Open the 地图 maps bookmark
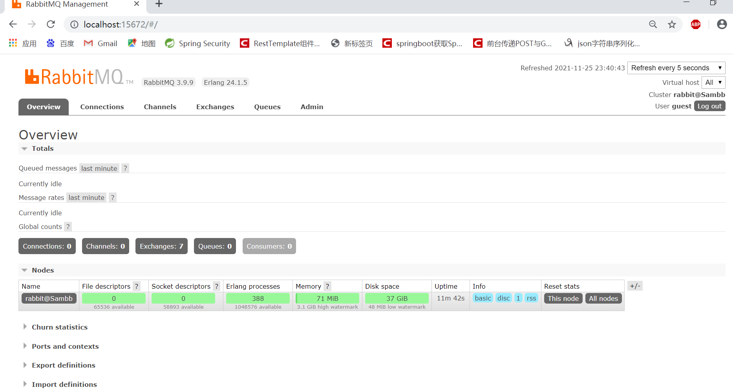 click(142, 43)
